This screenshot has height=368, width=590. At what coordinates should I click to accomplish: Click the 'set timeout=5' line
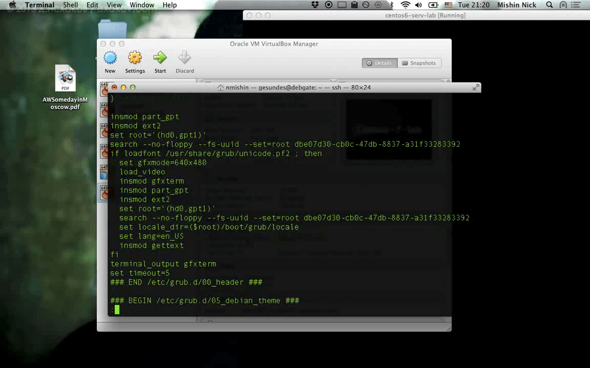[140, 273]
